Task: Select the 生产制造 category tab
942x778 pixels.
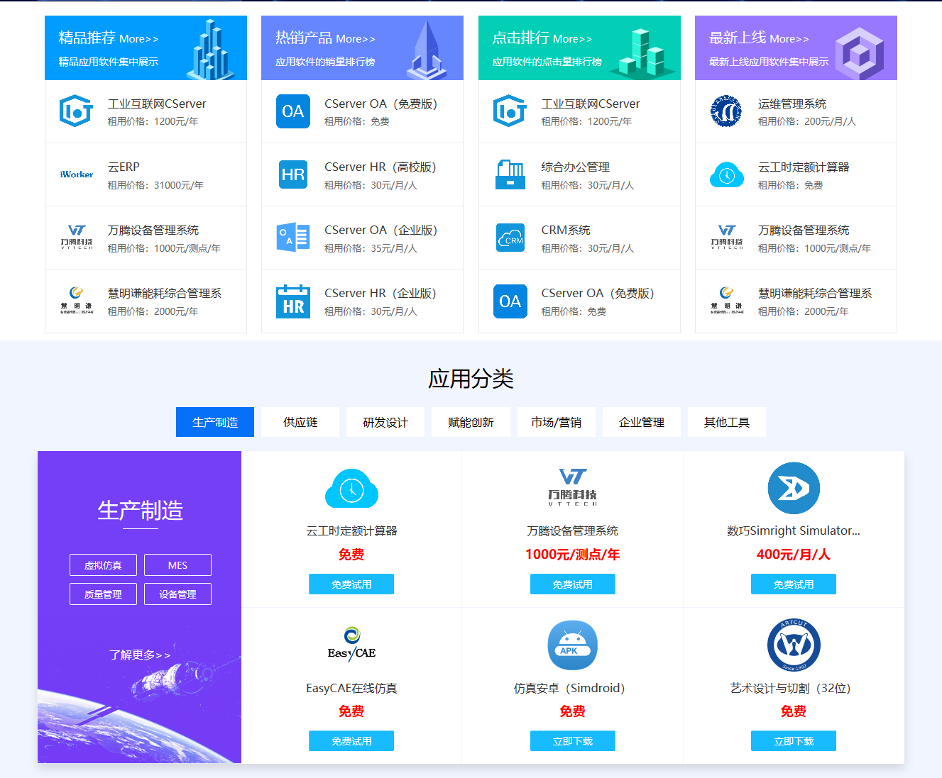Action: (x=215, y=422)
